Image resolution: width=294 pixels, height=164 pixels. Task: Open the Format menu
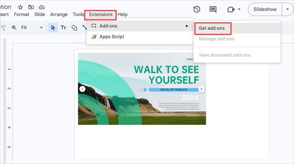21,14
